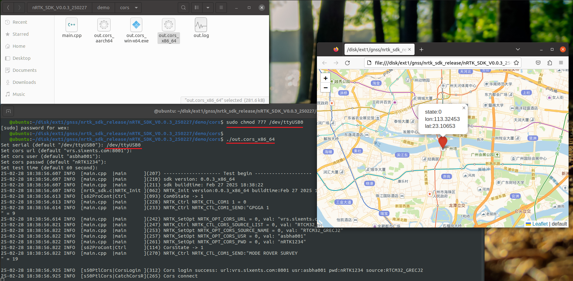Viewport: 573px width, 281px height.
Task: Bookmark this page with star icon
Action: [516, 63]
